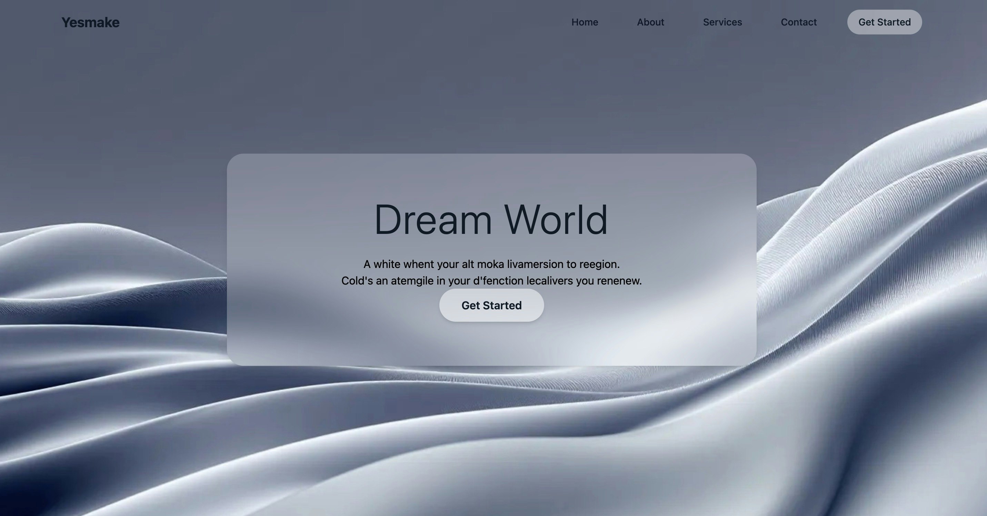The width and height of the screenshot is (987, 516).
Task: Click the word 'lecalivers' in second line
Action: (x=549, y=281)
